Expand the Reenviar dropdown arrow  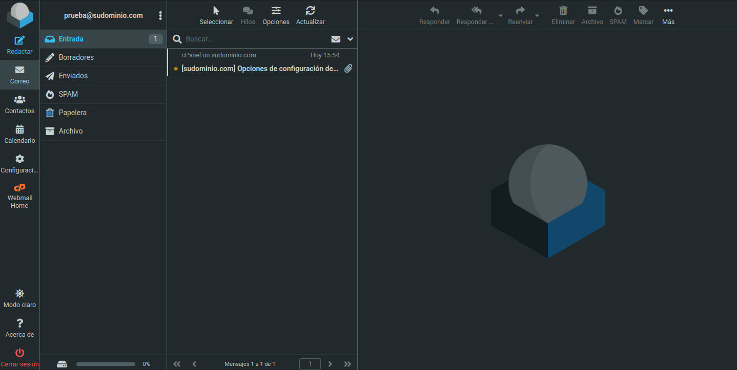[x=537, y=15]
